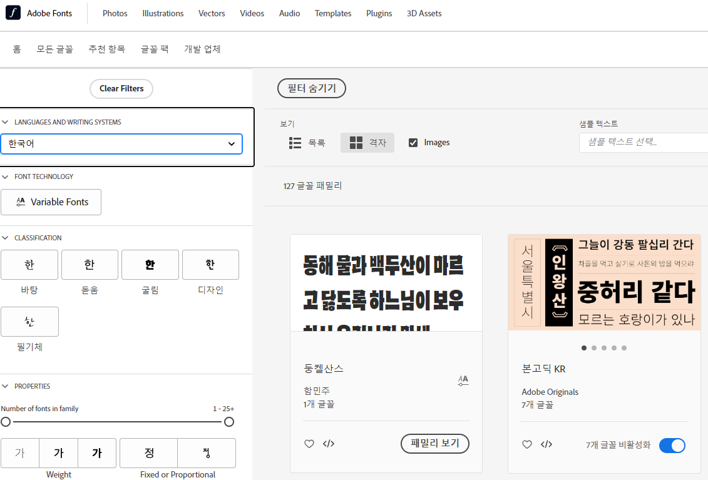Open web project code icon for 본고딕 KR
This screenshot has height=480, width=708.
tap(546, 444)
